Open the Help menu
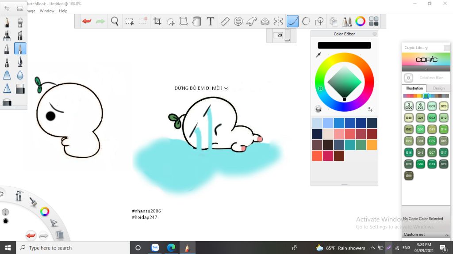The height and width of the screenshot is (254, 453). [63, 11]
